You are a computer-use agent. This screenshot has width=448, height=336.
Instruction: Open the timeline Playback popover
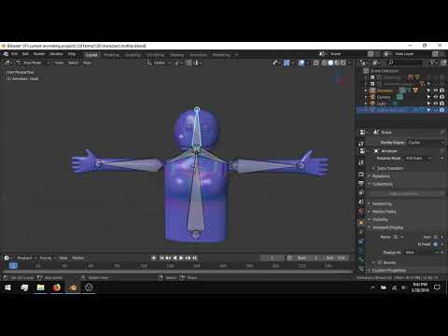(26, 258)
